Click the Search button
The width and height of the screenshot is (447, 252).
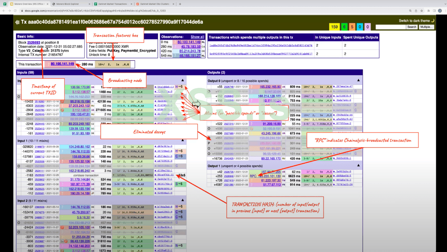412,27
